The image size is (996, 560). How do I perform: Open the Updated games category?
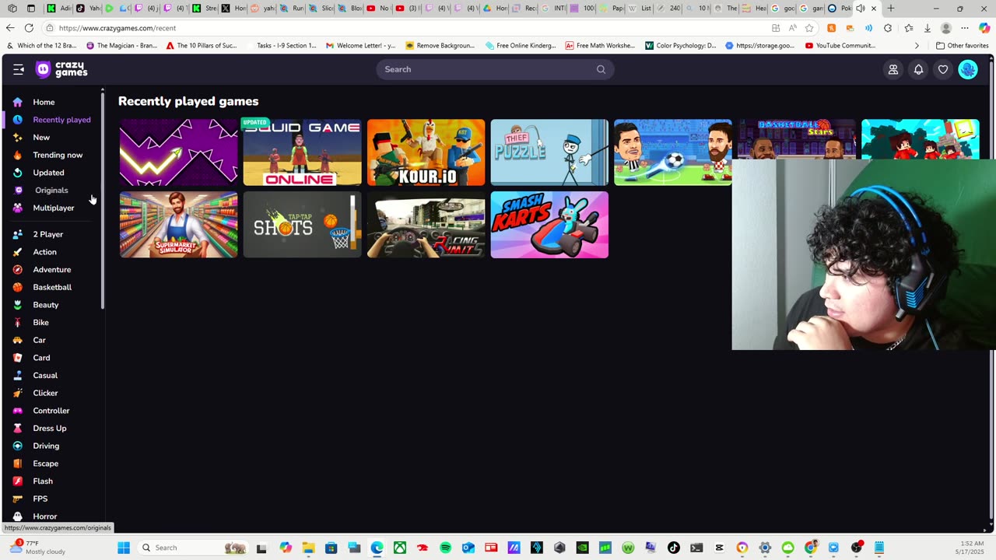[x=48, y=173]
